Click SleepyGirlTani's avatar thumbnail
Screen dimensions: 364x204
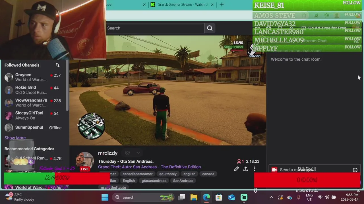tap(9, 115)
